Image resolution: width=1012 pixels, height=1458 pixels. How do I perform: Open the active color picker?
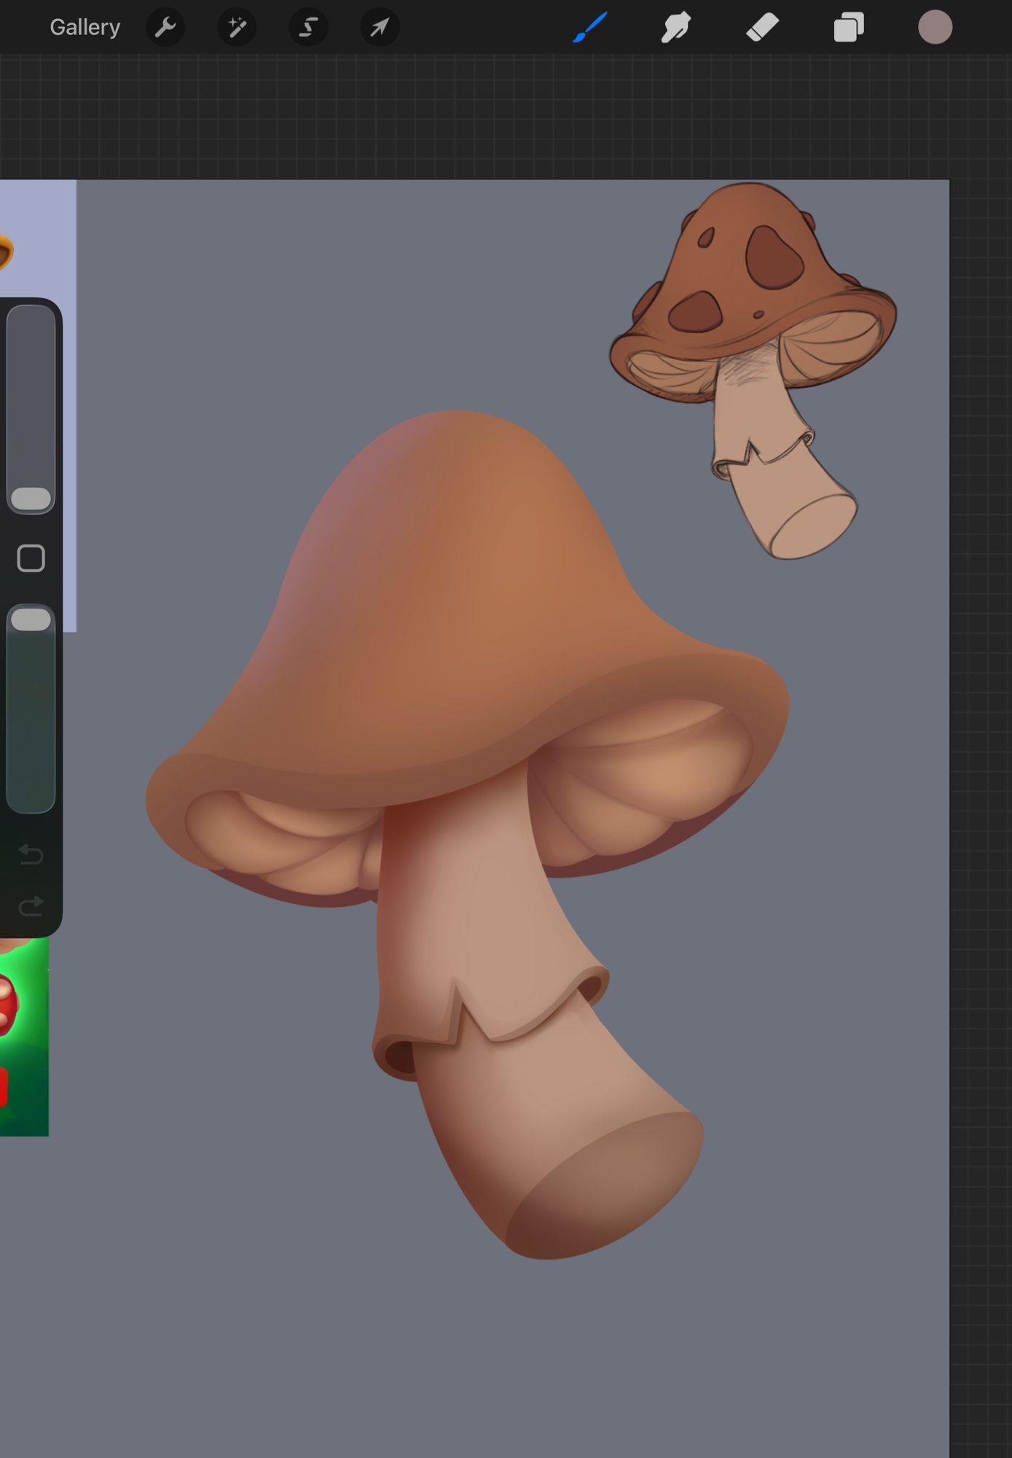(x=935, y=28)
